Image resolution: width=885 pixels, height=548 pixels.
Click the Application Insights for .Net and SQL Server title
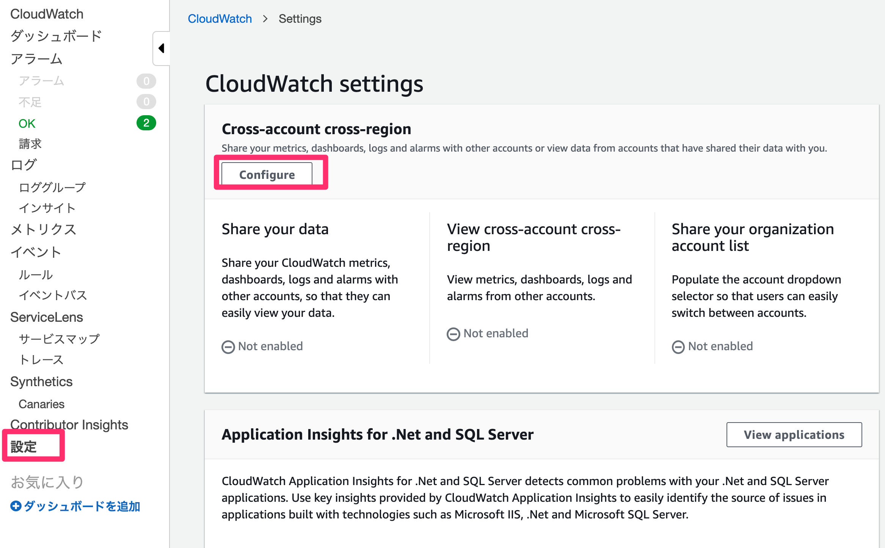(378, 434)
